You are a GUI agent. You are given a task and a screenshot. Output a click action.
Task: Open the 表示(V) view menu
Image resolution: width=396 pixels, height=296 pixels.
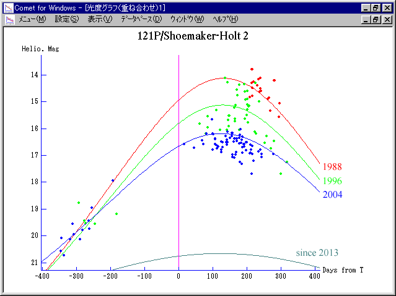(100, 19)
